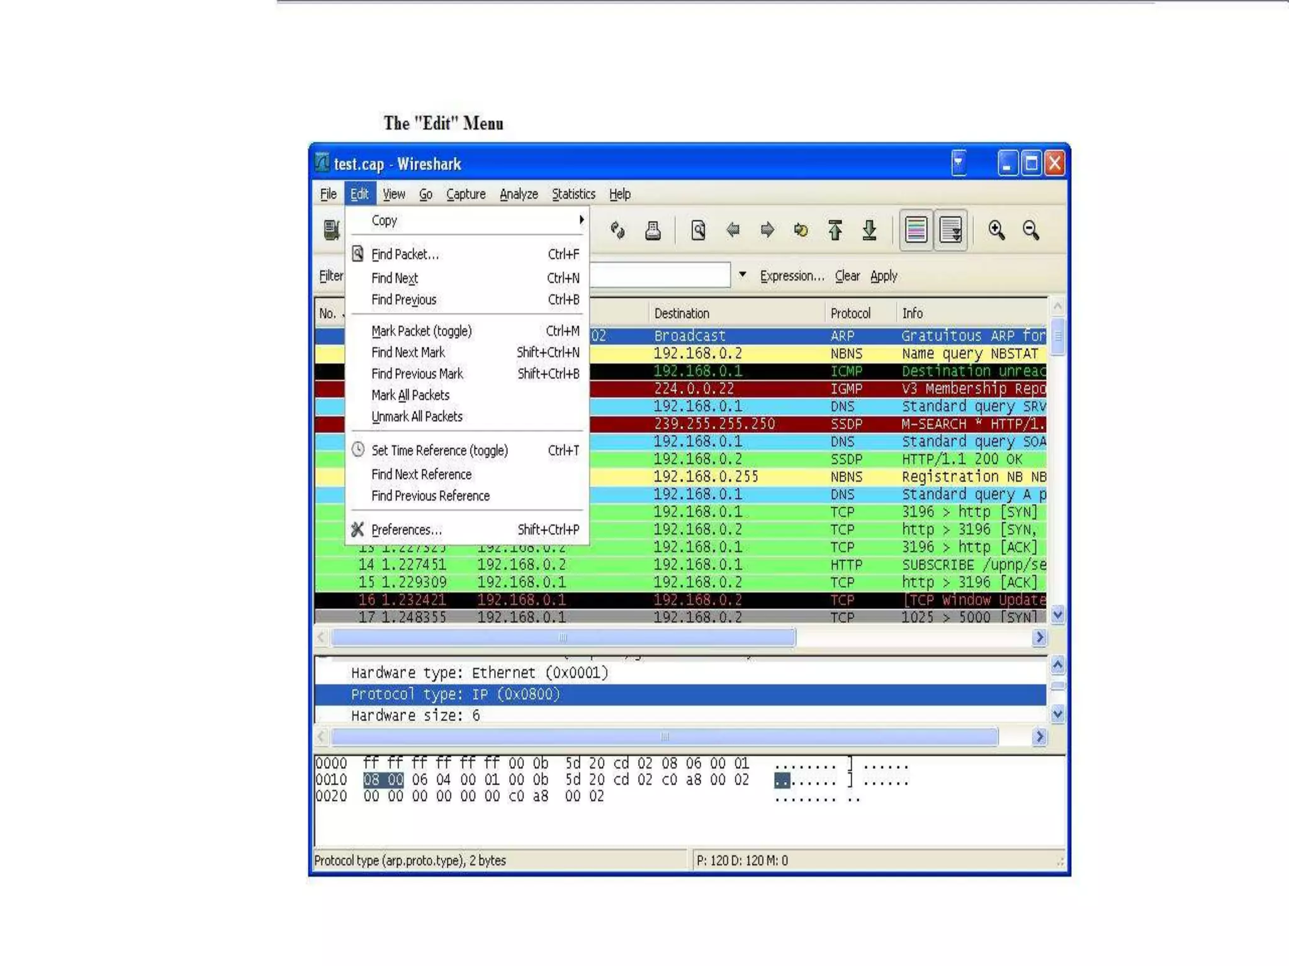
Task: Toggle Colorize packet list button
Action: pyautogui.click(x=916, y=231)
